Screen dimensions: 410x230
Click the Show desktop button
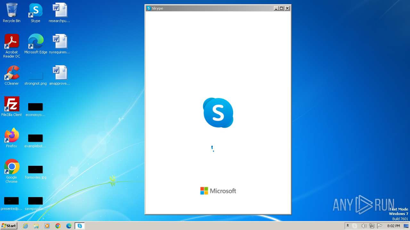pyautogui.click(x=406, y=226)
